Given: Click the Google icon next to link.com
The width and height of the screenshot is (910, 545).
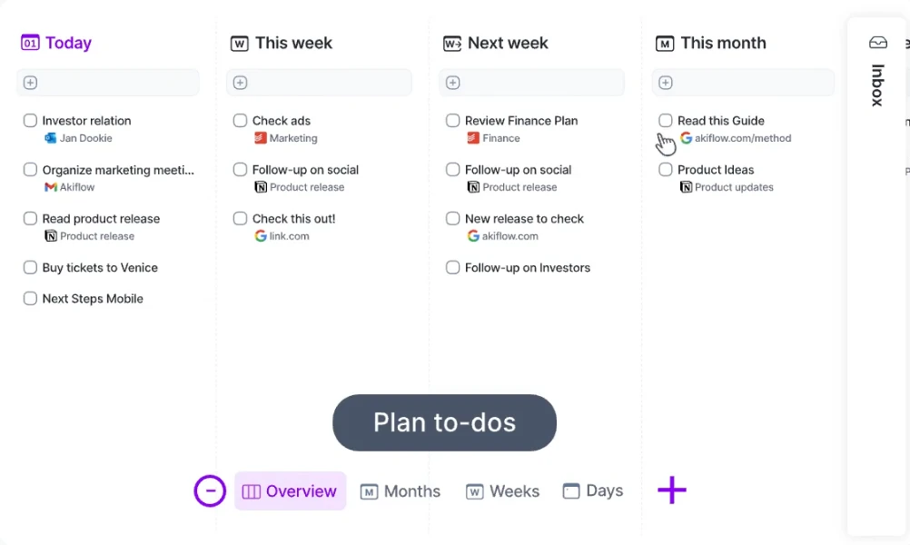Looking at the screenshot, I should click(x=261, y=236).
